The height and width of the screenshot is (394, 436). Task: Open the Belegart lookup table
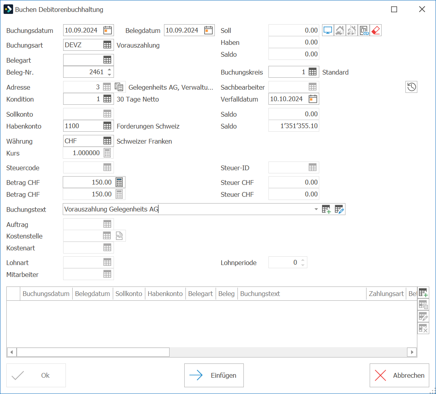click(x=107, y=60)
